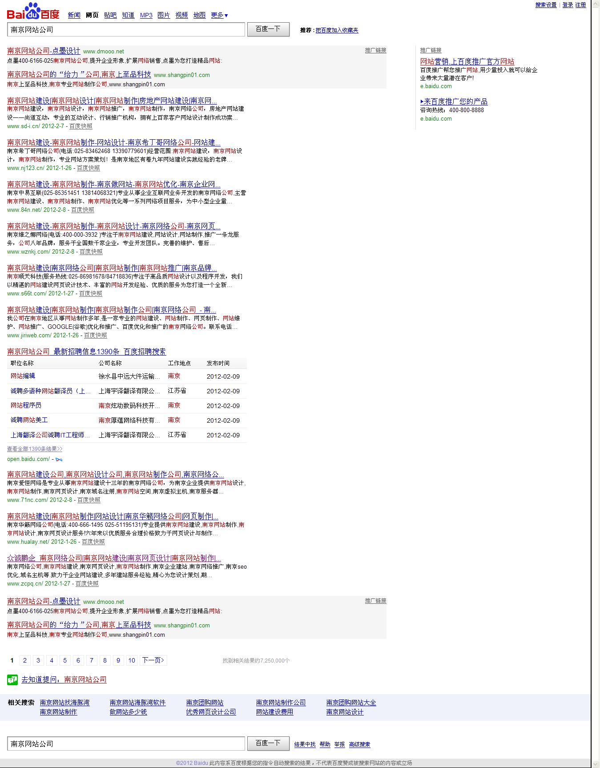Image resolution: width=600 pixels, height=768 pixels.
Task: Open the bottom 上至品科技 ad result link
Action: 79,625
